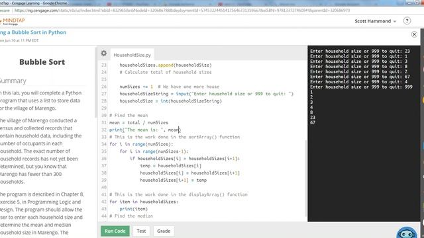
Task: Click the displayArray() function comment line
Action: (x=178, y=194)
